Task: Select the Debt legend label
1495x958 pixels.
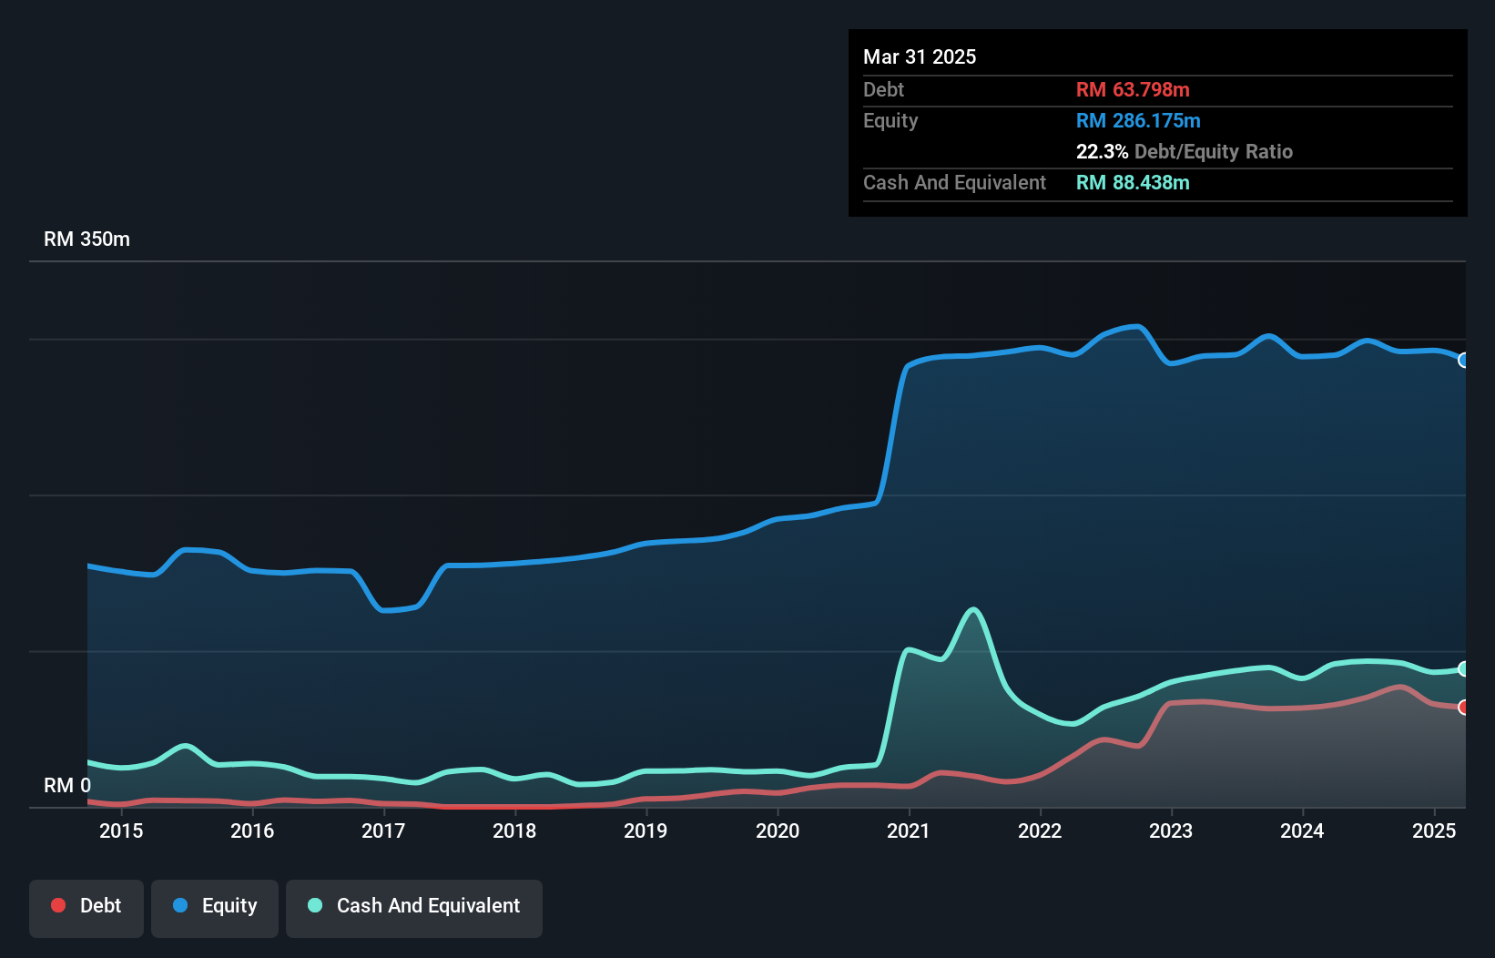Action: pos(100,906)
